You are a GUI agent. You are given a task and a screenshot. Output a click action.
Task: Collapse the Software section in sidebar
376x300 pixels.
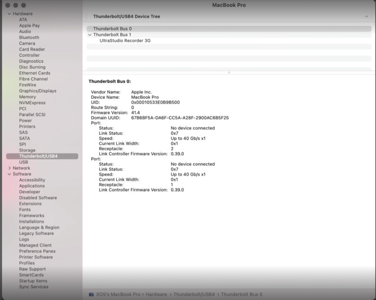(x=9, y=174)
